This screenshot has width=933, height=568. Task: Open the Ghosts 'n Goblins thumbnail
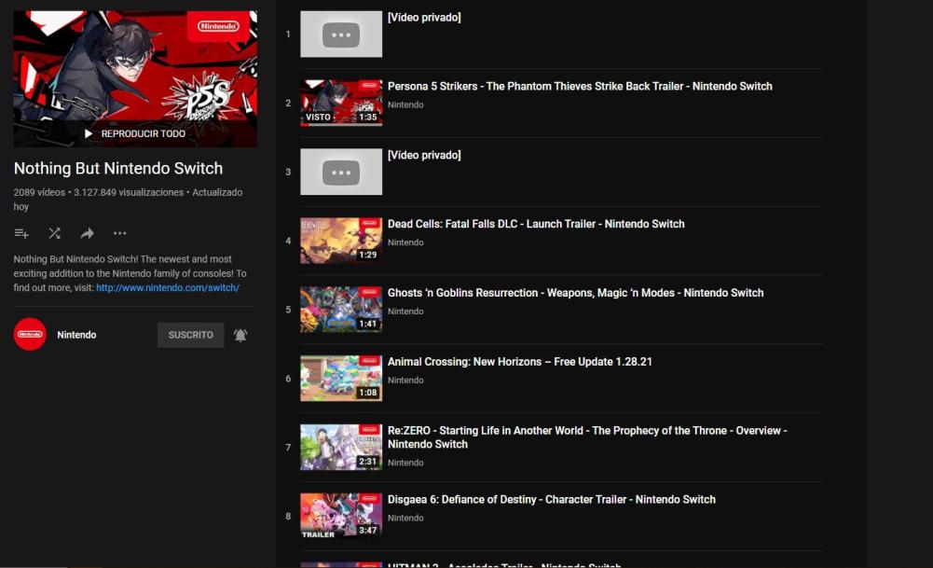[341, 310]
